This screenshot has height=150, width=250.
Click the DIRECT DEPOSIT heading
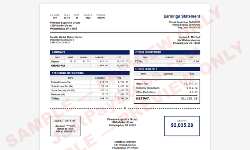[65, 121]
